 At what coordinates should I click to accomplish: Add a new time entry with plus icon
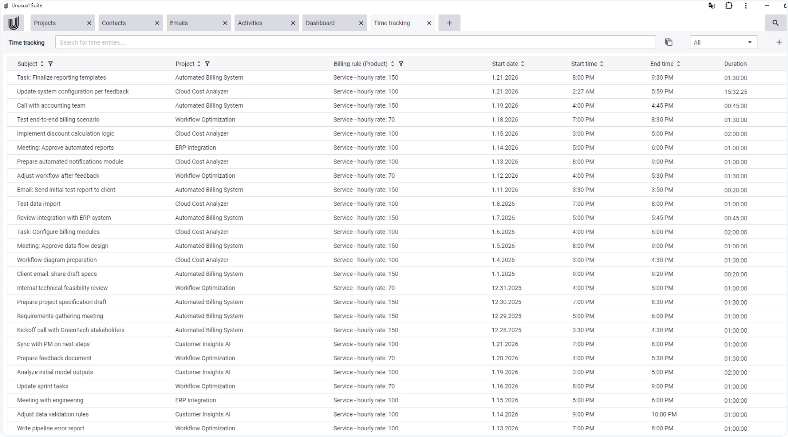(x=779, y=42)
